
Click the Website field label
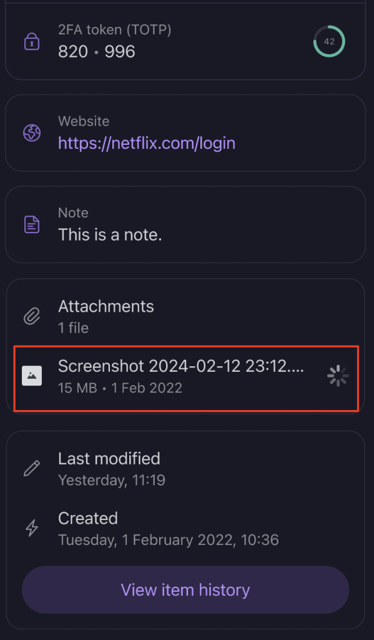(x=84, y=121)
